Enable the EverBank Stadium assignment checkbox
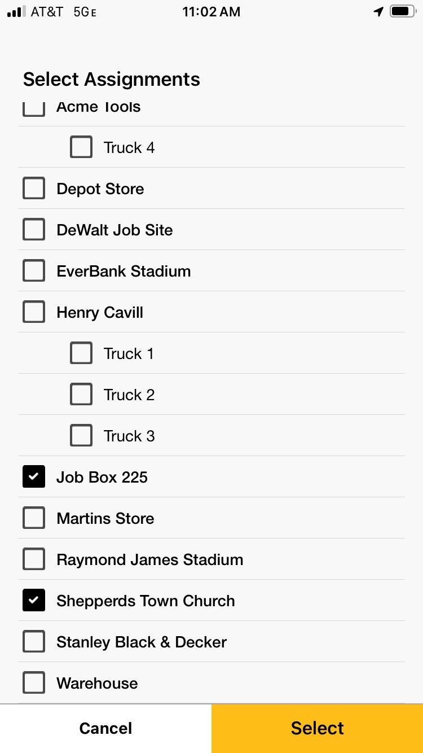The width and height of the screenshot is (423, 753). [x=34, y=271]
